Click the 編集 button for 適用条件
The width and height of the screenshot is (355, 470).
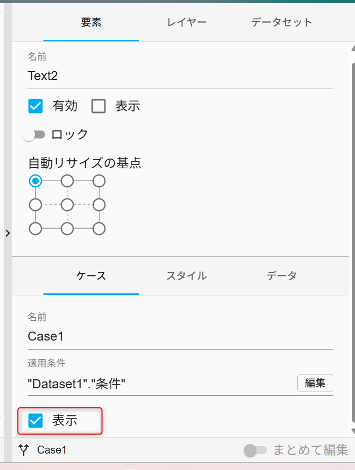point(315,383)
